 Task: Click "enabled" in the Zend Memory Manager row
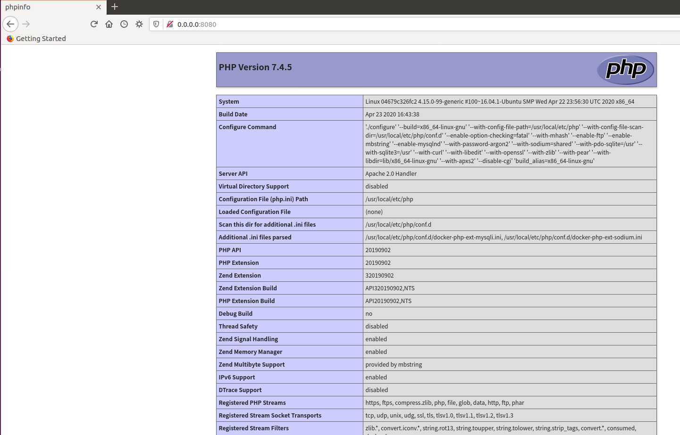click(x=376, y=352)
